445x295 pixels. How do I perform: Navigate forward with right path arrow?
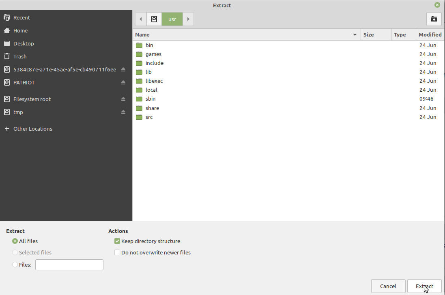click(188, 19)
